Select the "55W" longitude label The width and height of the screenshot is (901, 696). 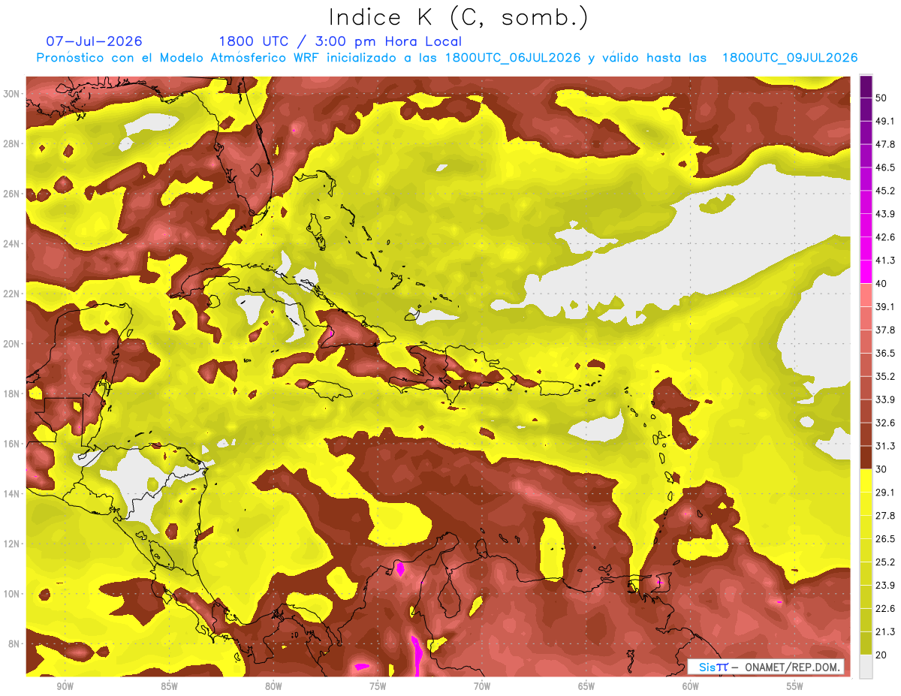(x=795, y=686)
